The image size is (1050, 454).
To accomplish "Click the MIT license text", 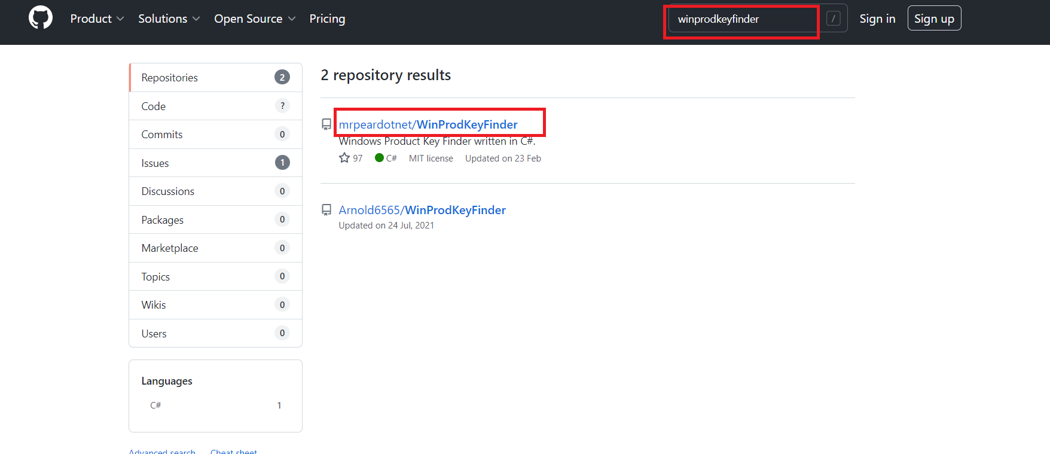I will tap(431, 159).
